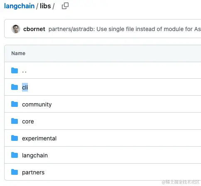Click the partners folder icon
Viewport: 201px width, 186px height.
tap(15, 172)
